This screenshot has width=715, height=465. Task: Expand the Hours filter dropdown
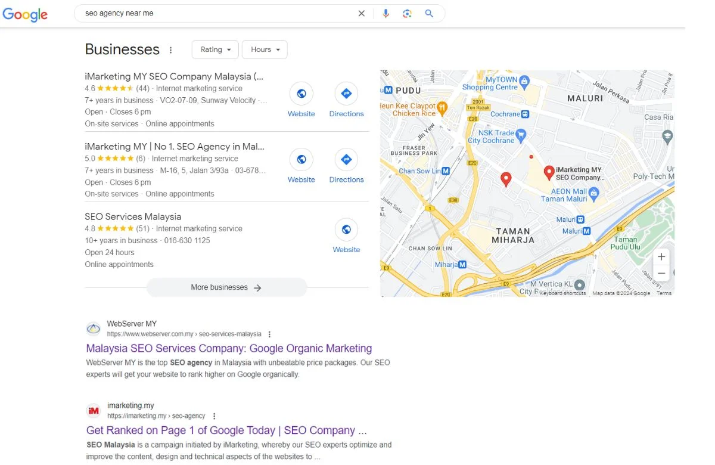(x=265, y=49)
